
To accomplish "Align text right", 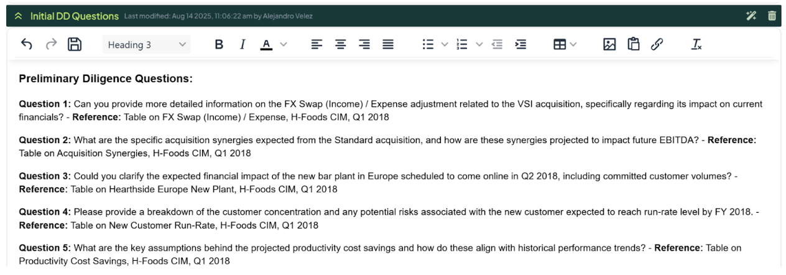I will [x=364, y=45].
